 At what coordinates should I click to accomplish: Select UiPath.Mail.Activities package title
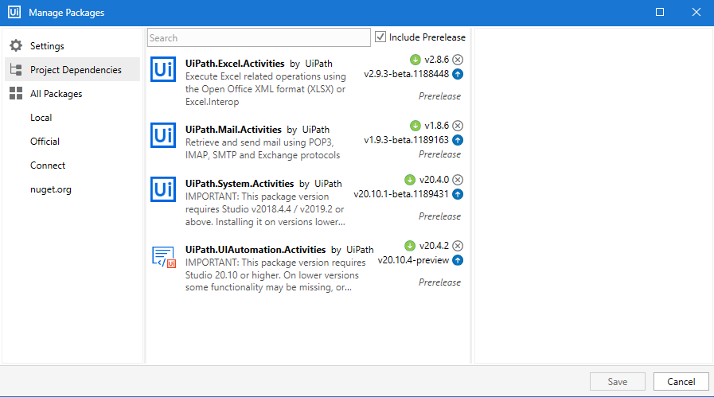233,130
